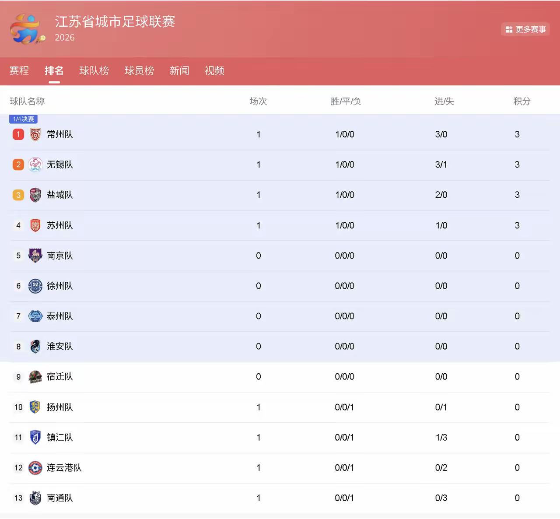Click 南通队 goals value 0/3

point(441,498)
